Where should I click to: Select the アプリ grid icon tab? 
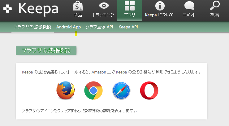130,10
